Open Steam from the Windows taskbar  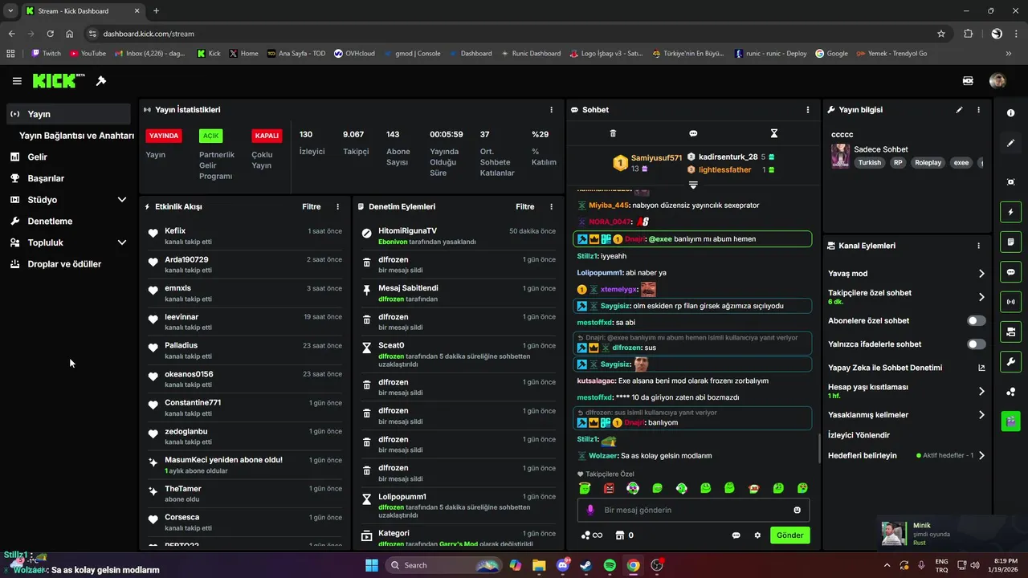[586, 565]
